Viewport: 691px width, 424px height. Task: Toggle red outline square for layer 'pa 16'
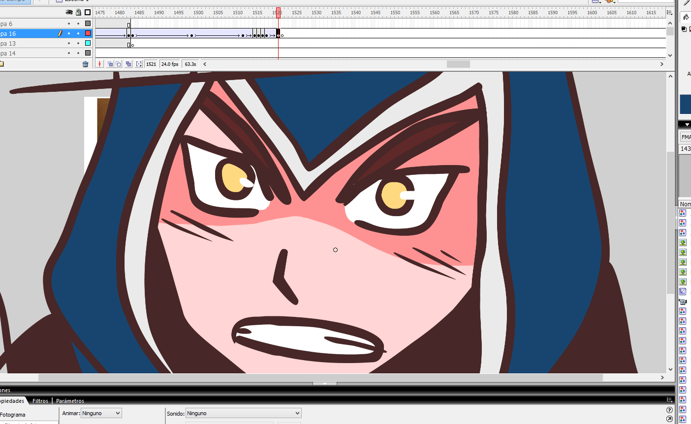click(x=88, y=33)
